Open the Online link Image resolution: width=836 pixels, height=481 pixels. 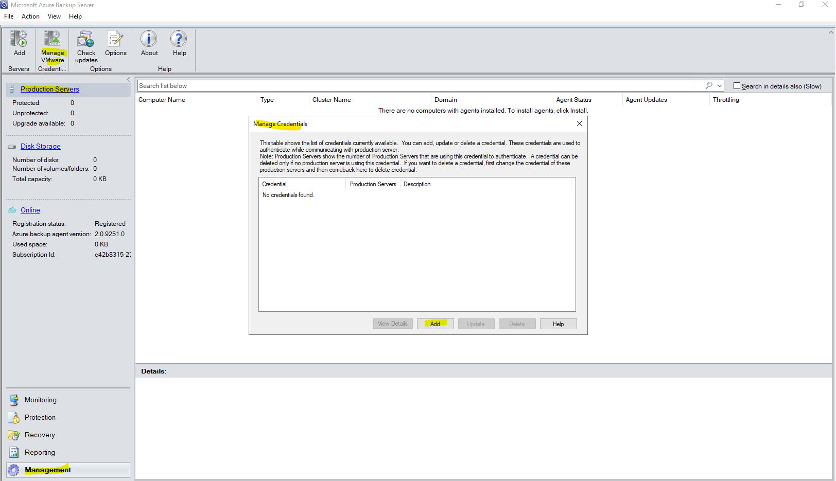point(30,210)
